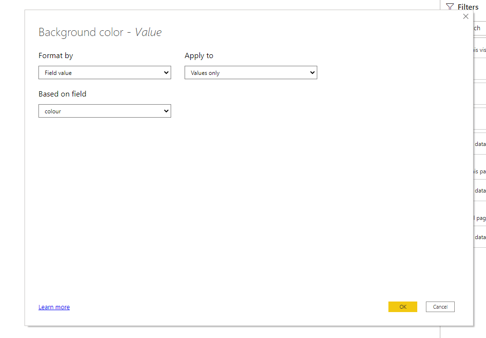
Task: Open the Apply to dropdown
Action: coord(251,72)
